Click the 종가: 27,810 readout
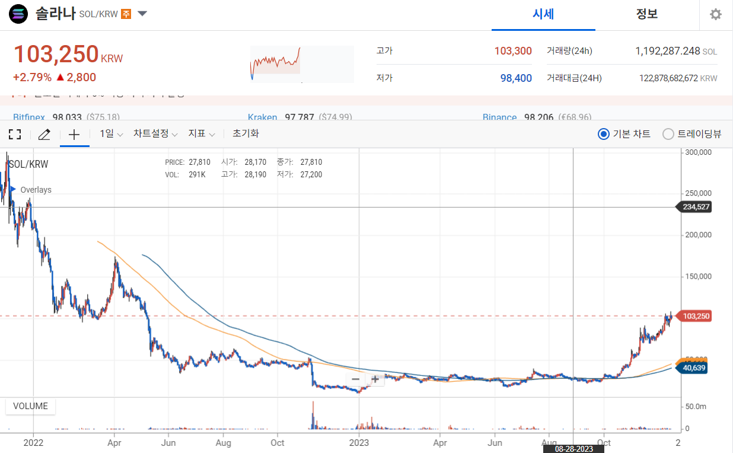 (299, 162)
